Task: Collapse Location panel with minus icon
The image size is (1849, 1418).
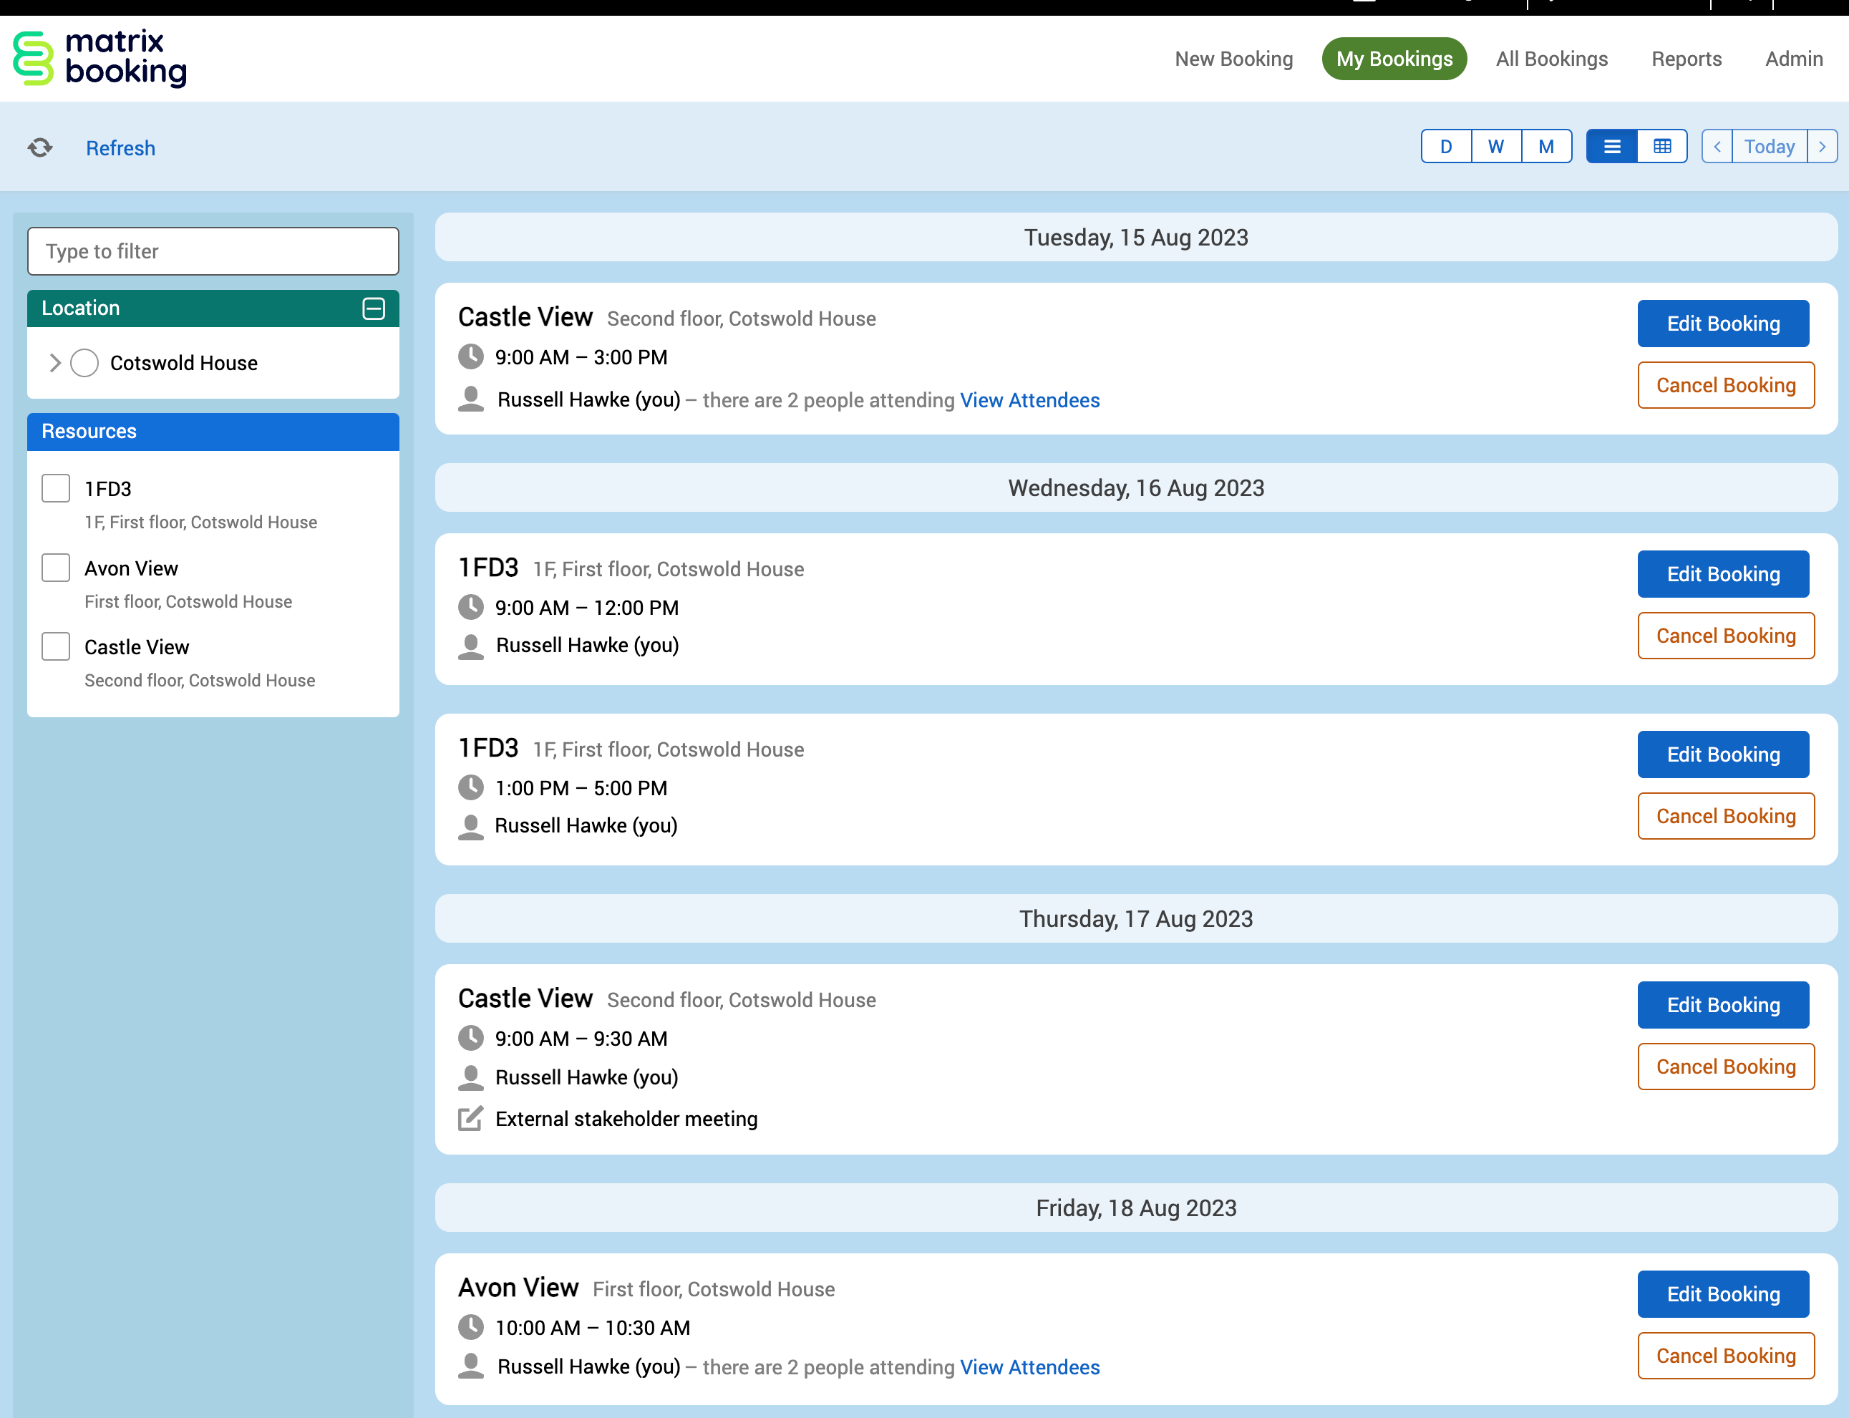Action: [x=373, y=308]
